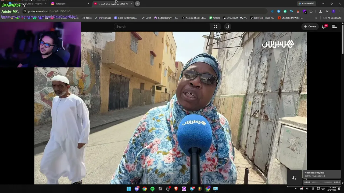Open Discord from the taskbar

137,189
